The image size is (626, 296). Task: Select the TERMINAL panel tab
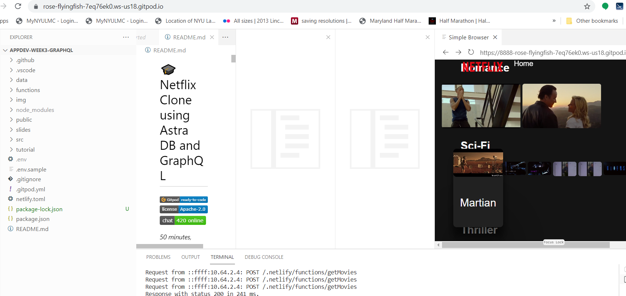click(222, 257)
